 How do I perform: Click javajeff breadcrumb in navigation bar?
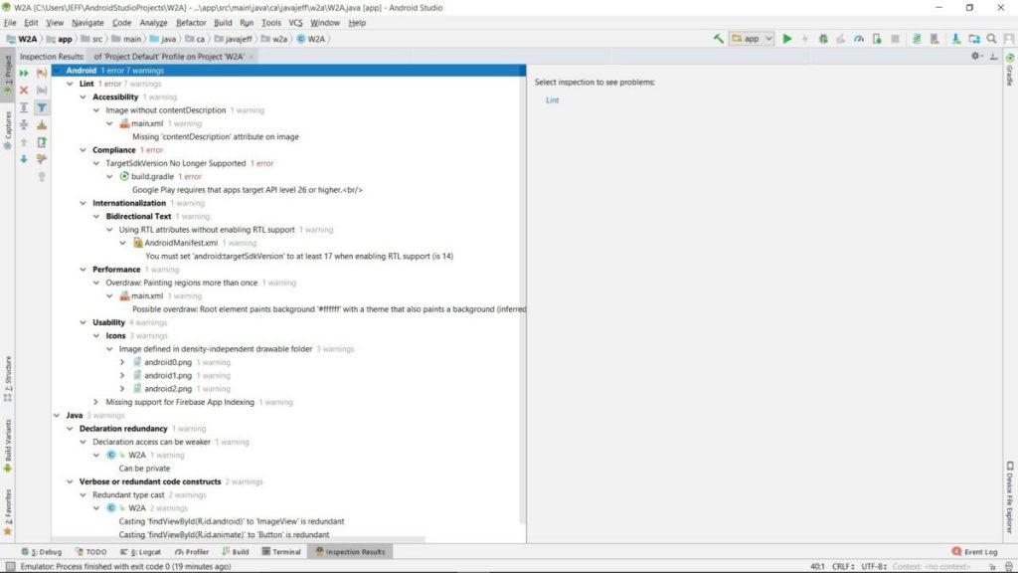click(233, 39)
